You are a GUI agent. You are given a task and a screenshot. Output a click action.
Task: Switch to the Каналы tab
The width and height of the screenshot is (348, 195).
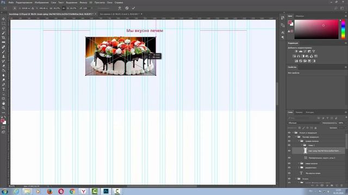pyautogui.click(x=299, y=112)
